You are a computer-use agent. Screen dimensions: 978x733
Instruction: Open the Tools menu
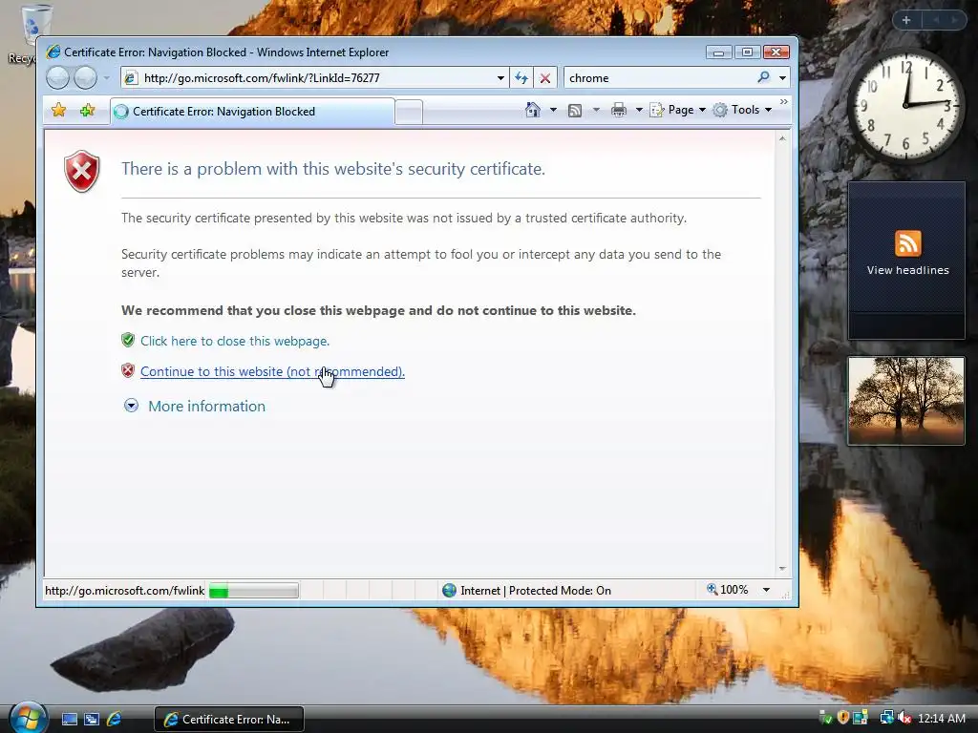coord(743,110)
